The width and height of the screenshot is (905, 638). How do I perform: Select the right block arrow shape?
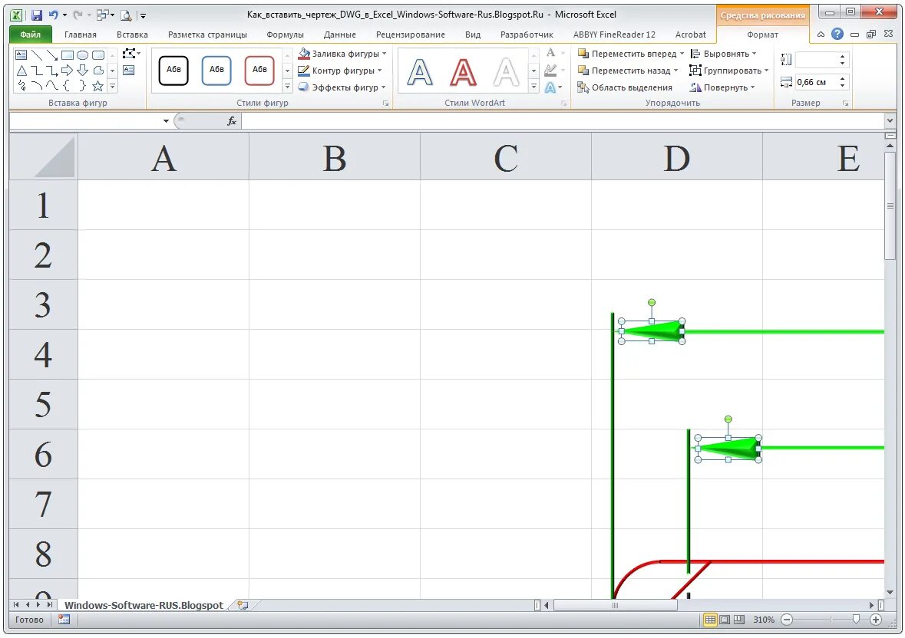coord(68,71)
